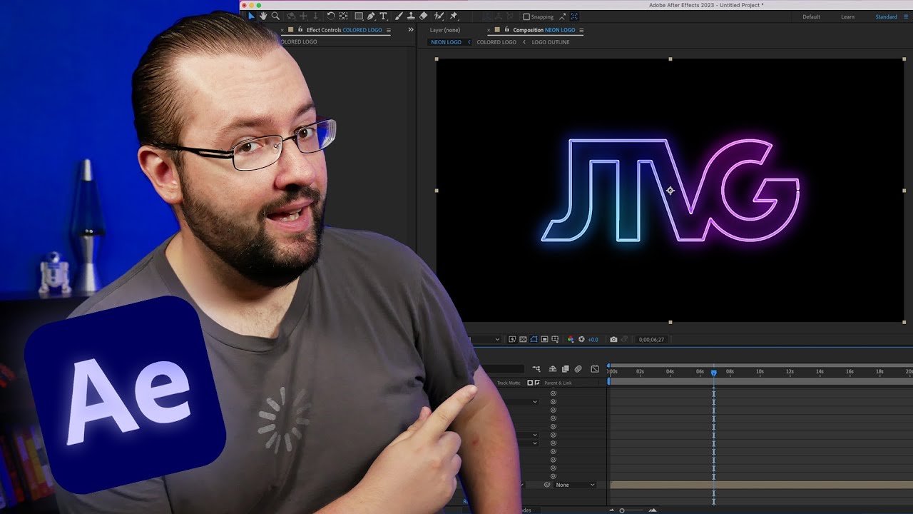913x514 pixels.
Task: Click the snap collapsed layers icon beside Snapping
Action: point(562,16)
